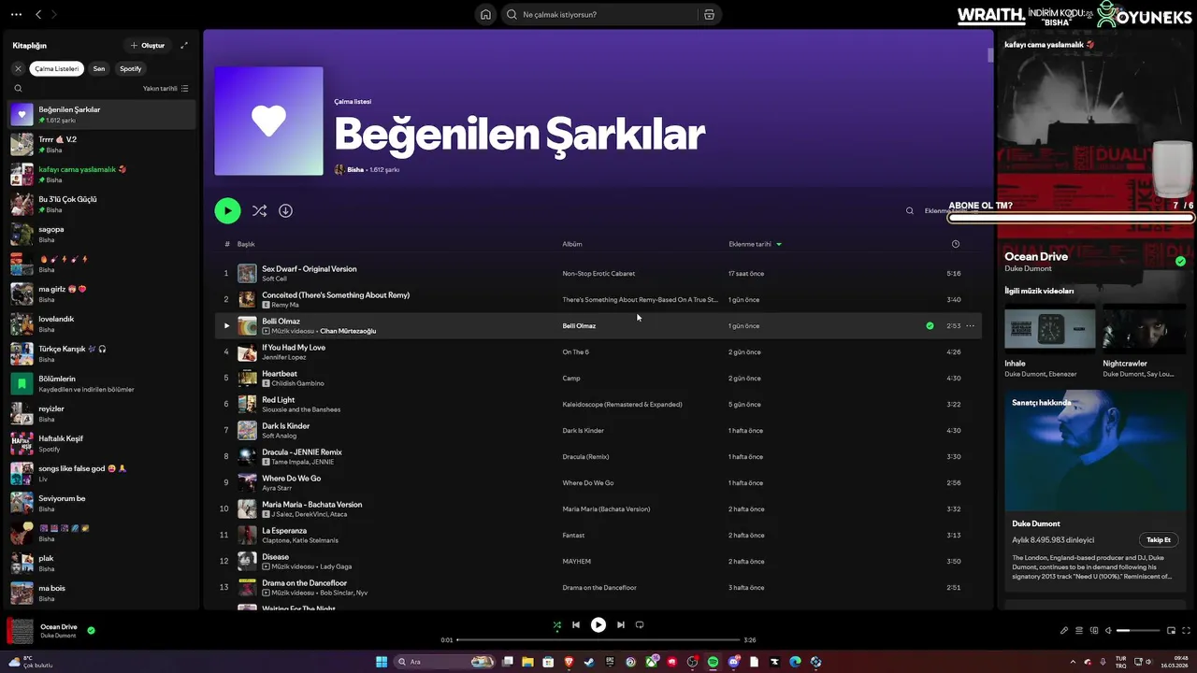Skip to the next track
Viewport: 1197px width, 673px height.
click(x=620, y=624)
